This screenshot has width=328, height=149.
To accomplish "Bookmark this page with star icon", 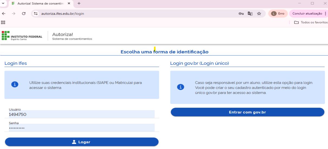I will 259,13.
